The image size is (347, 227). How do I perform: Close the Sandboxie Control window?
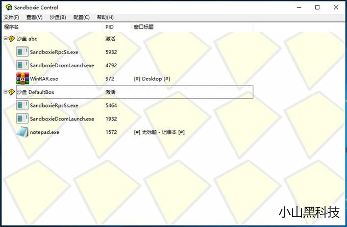tap(336, 7)
